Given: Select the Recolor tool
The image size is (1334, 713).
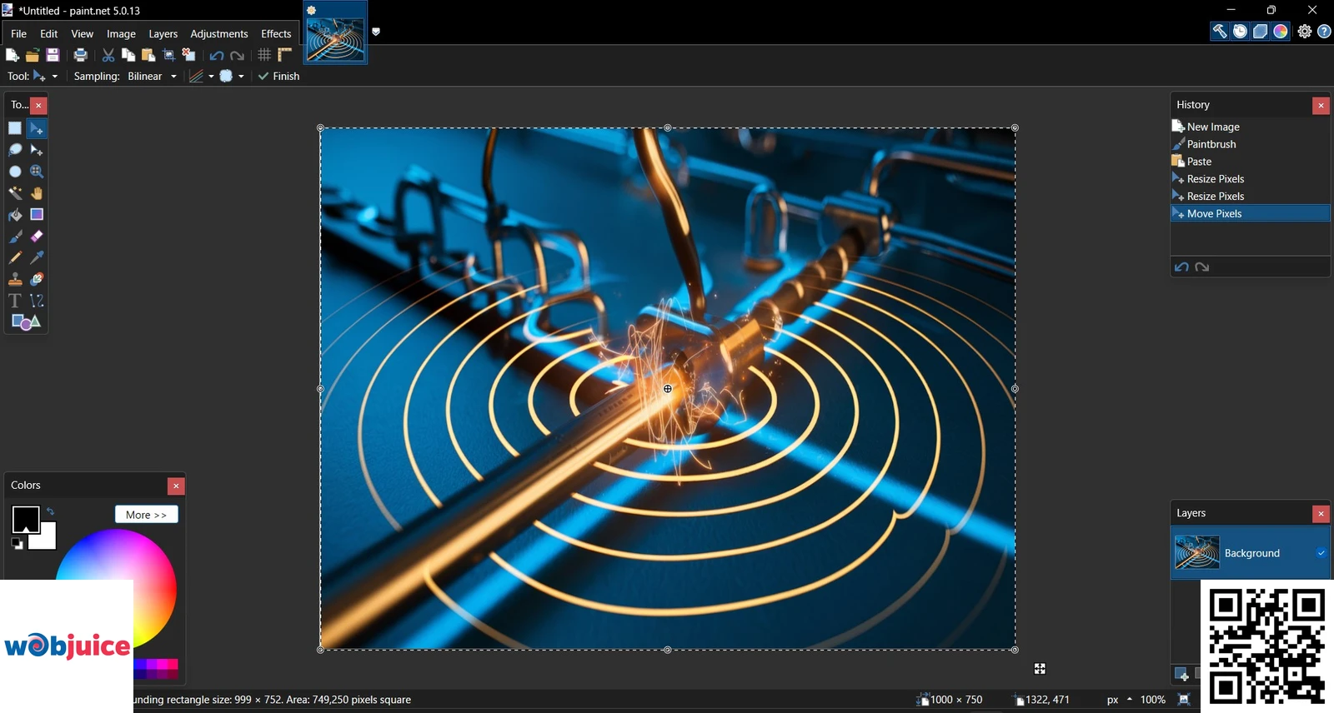Looking at the screenshot, I should (37, 280).
